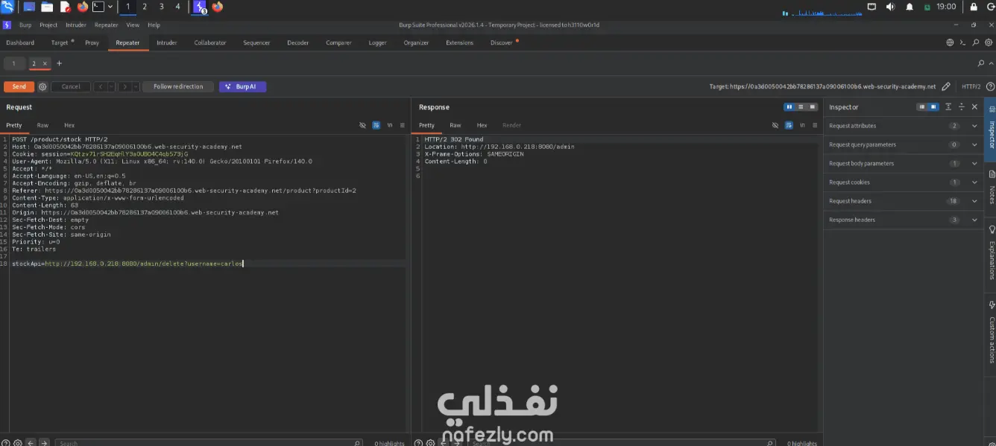The image size is (996, 446).
Task: Open Burp browser globe icon
Action: (950, 42)
